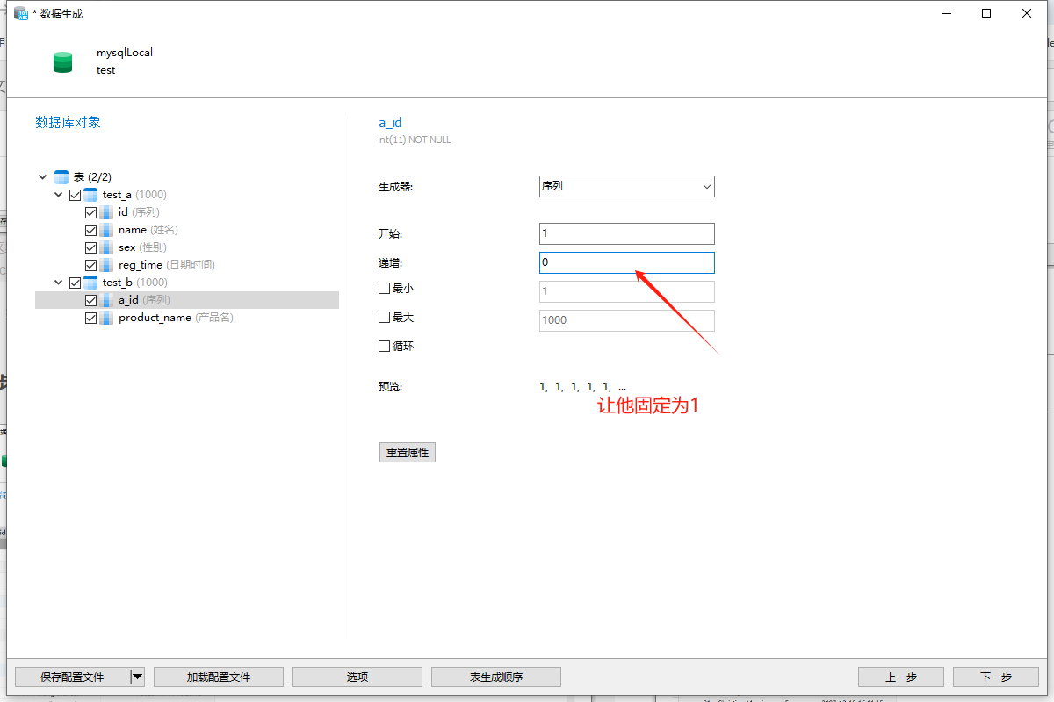This screenshot has width=1054, height=702.
Task: Uncheck the name (姓名) column checkbox
Action: coord(90,230)
